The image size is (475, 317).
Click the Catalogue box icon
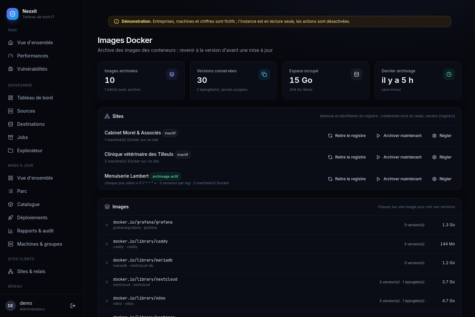pos(11,204)
